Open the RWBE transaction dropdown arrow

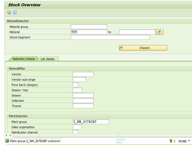(x=189, y=141)
